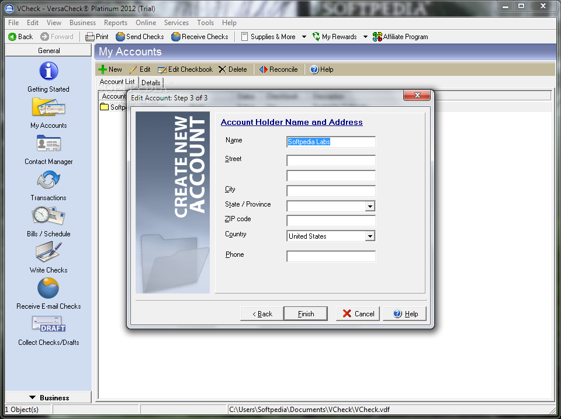Click Reconcile in the accounts toolbar
The width and height of the screenshot is (561, 419).
[278, 69]
